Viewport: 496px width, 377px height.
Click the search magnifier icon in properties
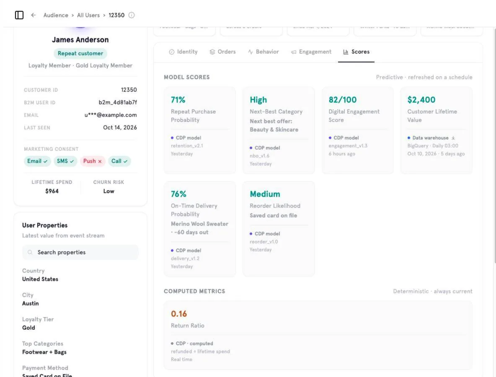click(30, 252)
